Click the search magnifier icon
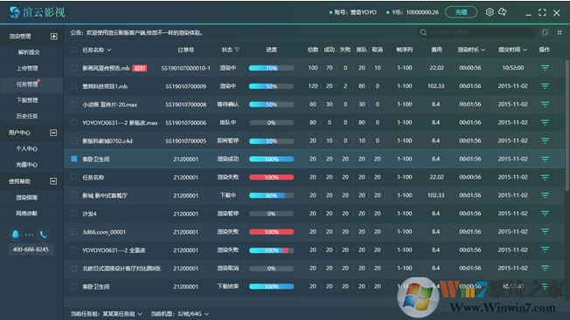570x320 pixels. tap(423, 32)
